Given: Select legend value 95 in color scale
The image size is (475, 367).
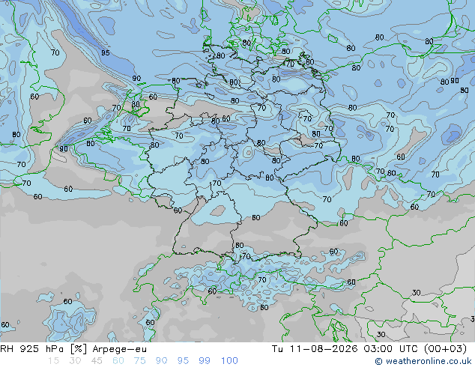Looking at the screenshot, I should tap(183, 361).
